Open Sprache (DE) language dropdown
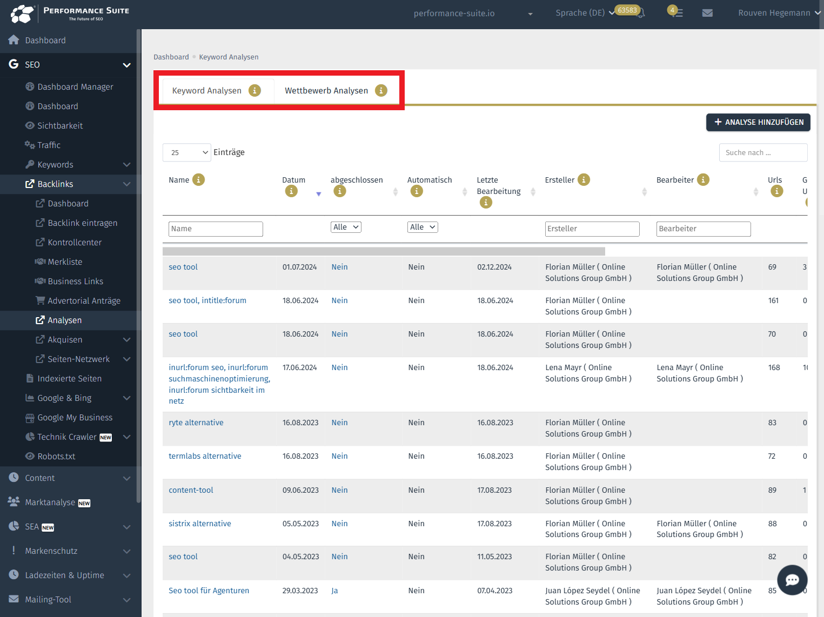The height and width of the screenshot is (617, 824). [585, 13]
